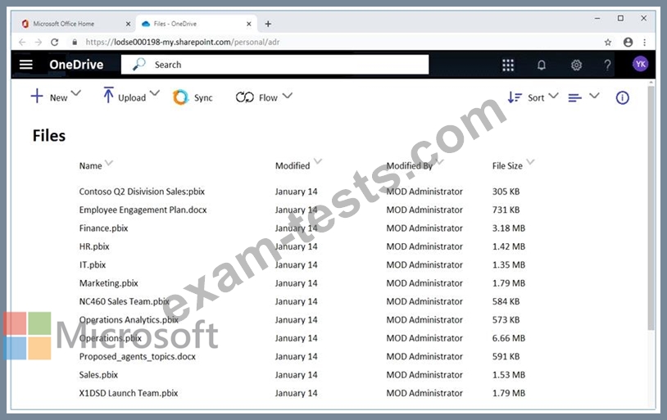Bookmark the page with star icon
Viewport: 667px width, 420px height.
tap(607, 42)
